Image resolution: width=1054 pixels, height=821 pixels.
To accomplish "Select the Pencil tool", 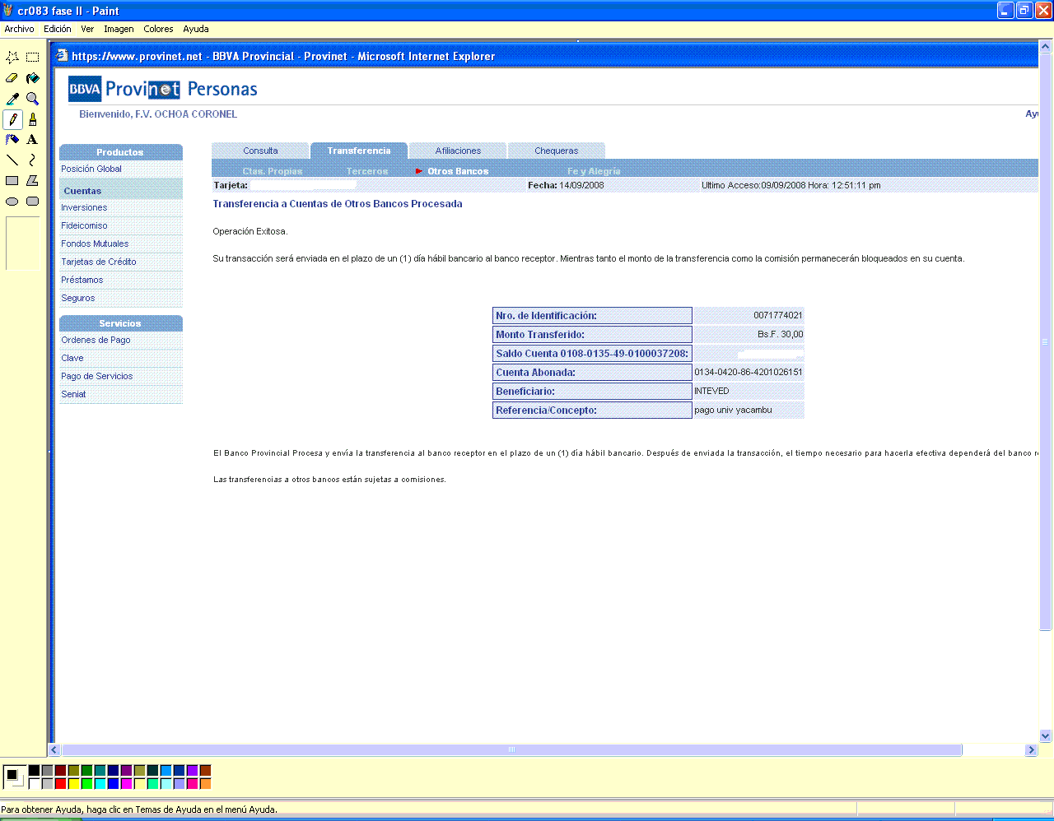I will coord(12,119).
